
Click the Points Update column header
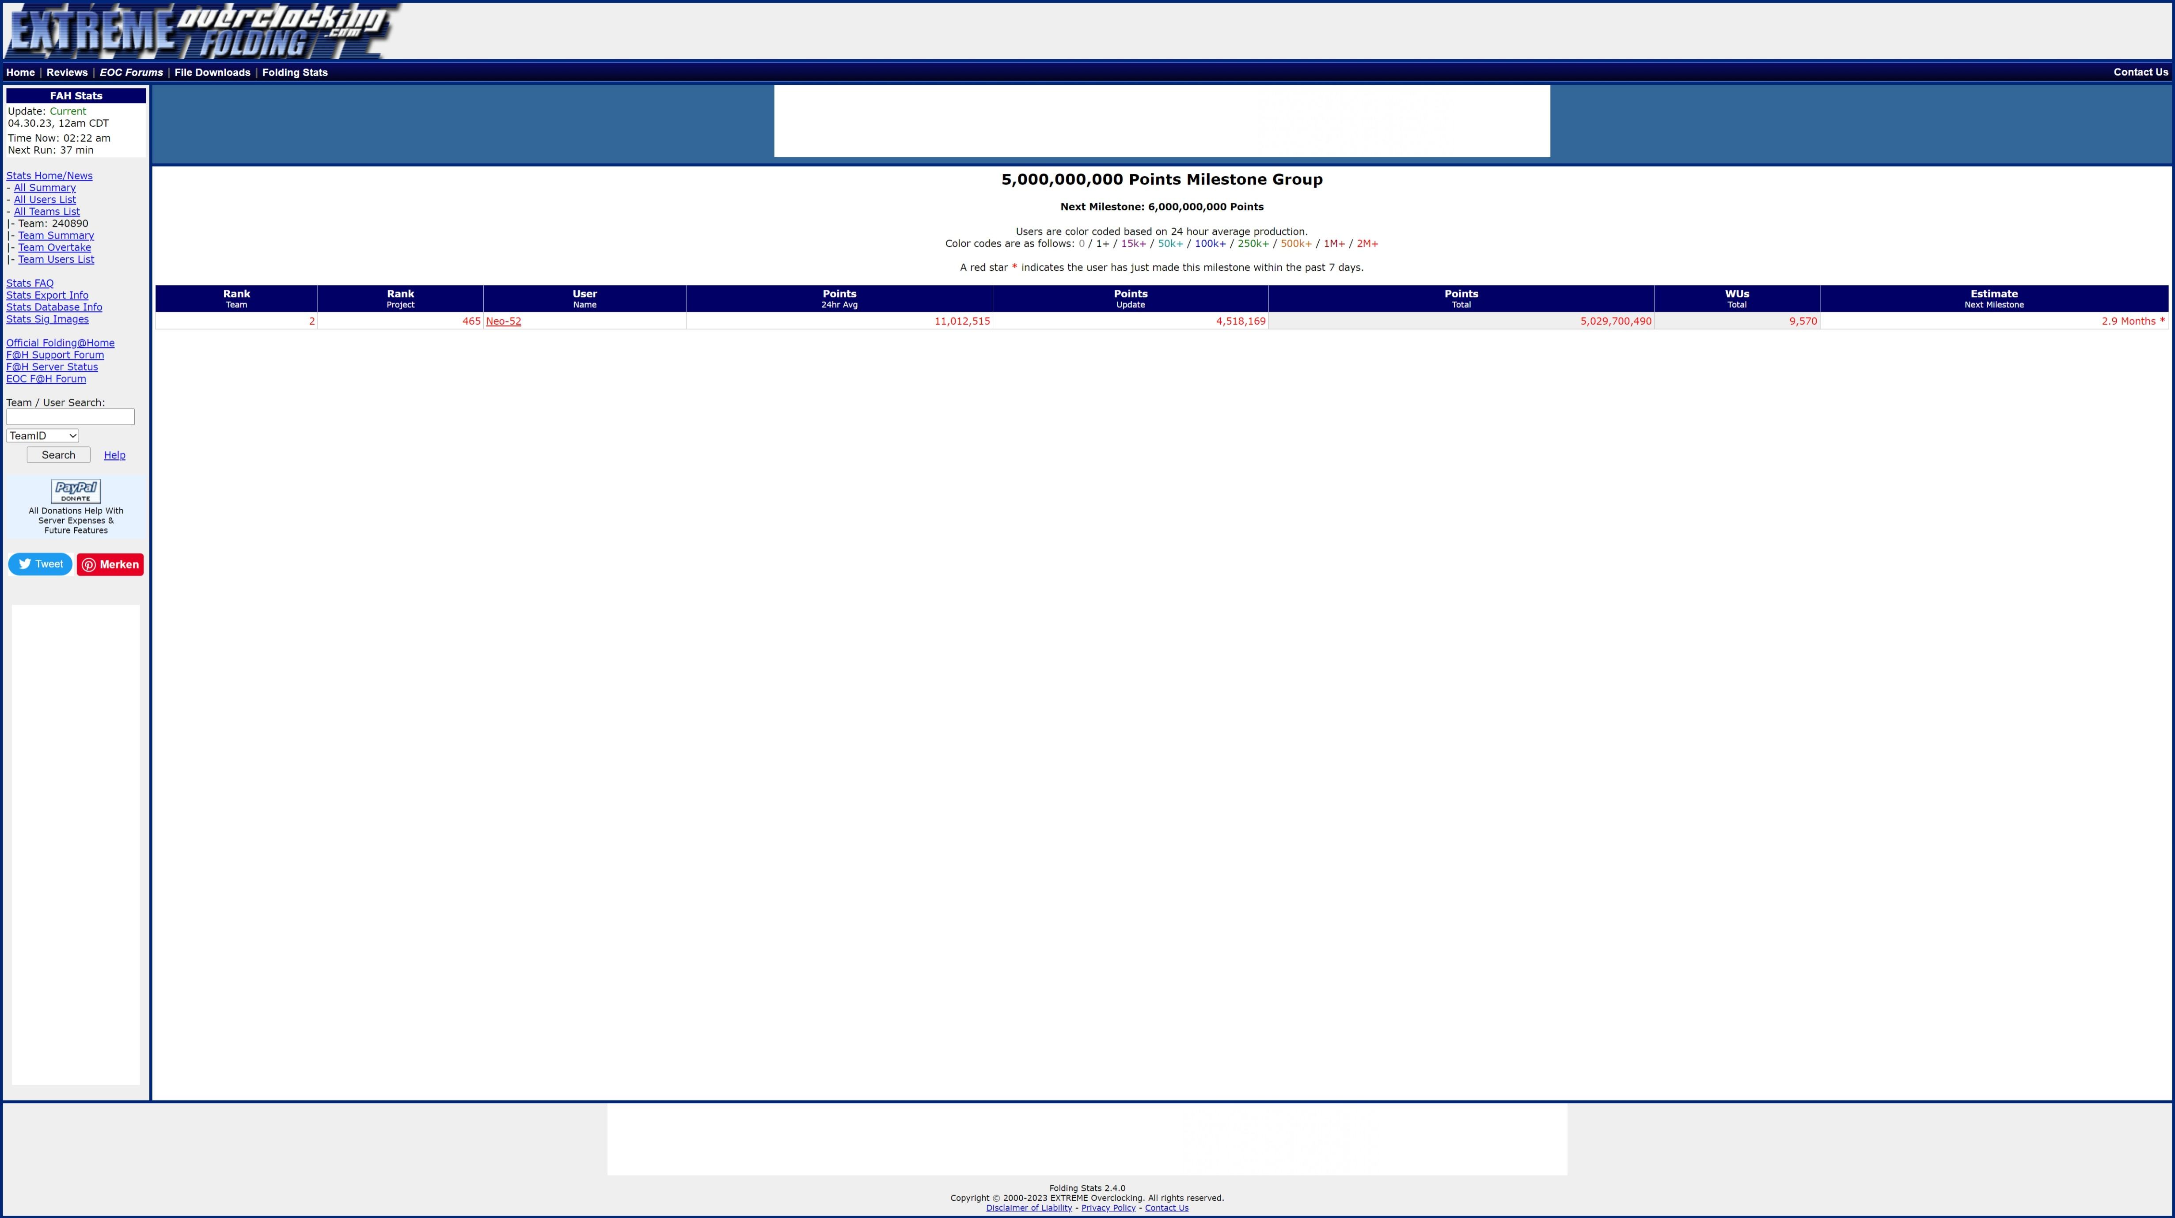coord(1131,299)
